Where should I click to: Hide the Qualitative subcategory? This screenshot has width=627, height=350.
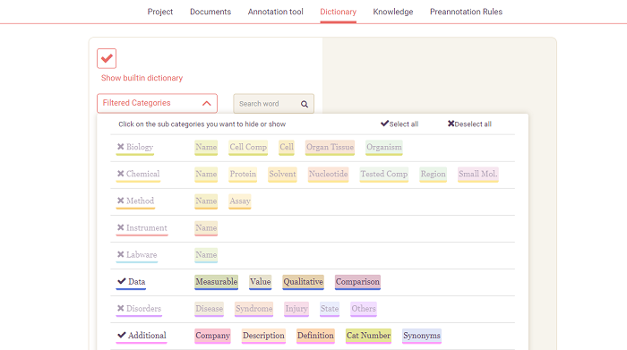303,282
